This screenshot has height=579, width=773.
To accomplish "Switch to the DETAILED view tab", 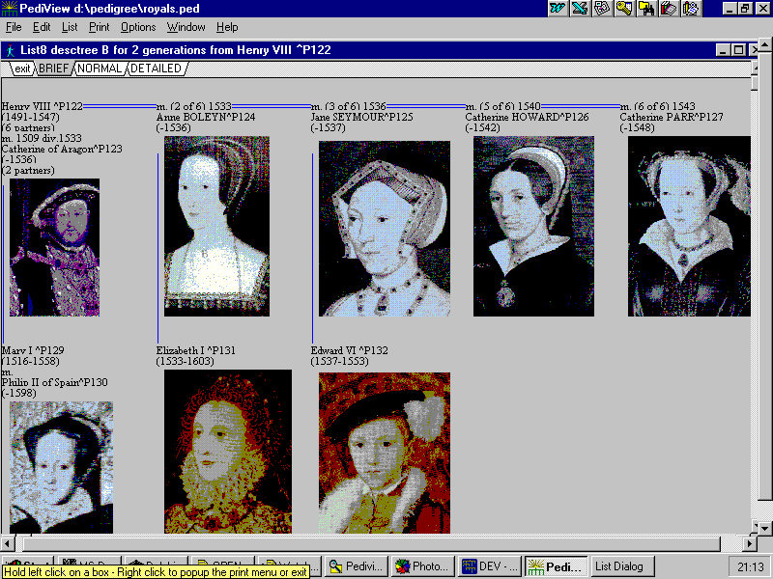I will pos(156,69).
